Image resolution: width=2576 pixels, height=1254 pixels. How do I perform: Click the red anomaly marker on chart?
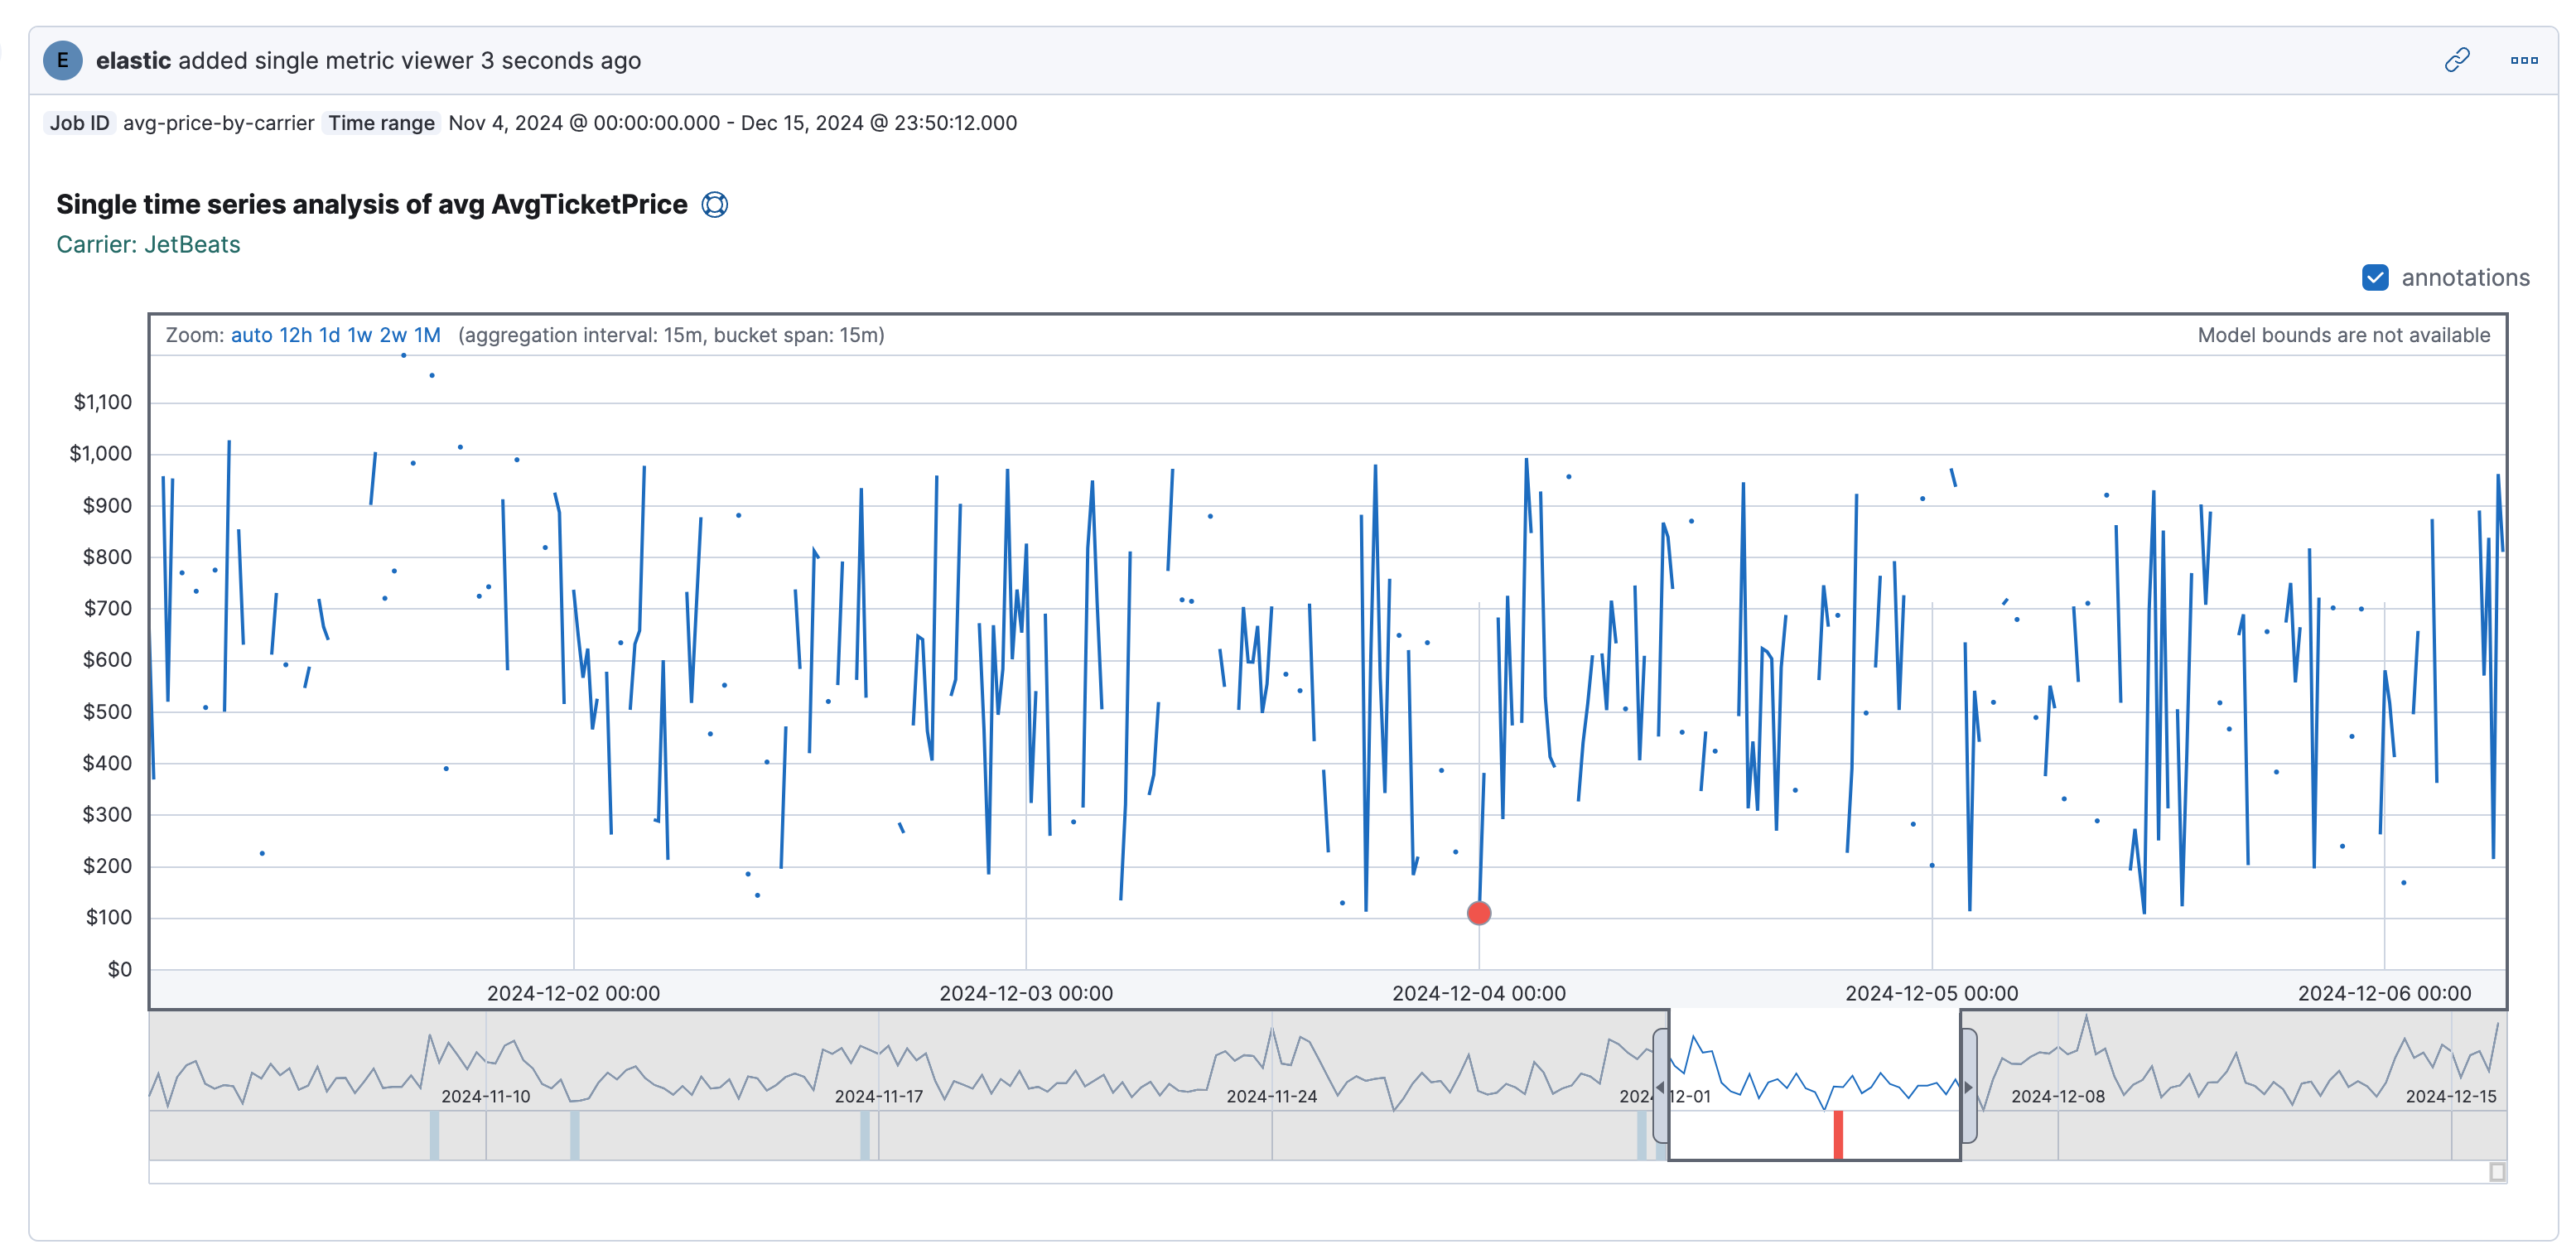[x=1479, y=913]
